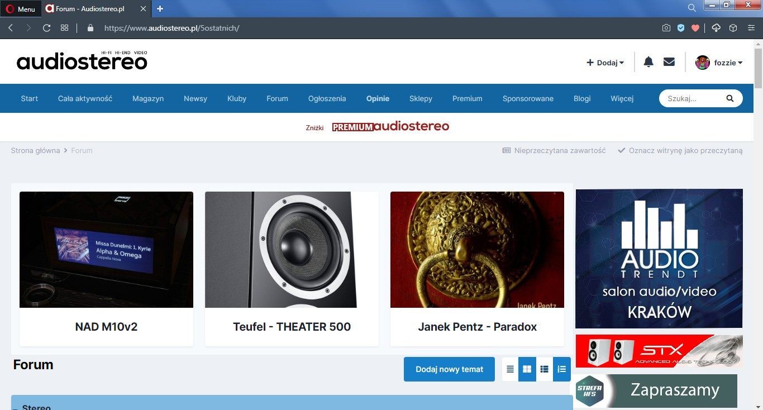
Task: Expand the Więcej menu
Action: click(x=622, y=98)
